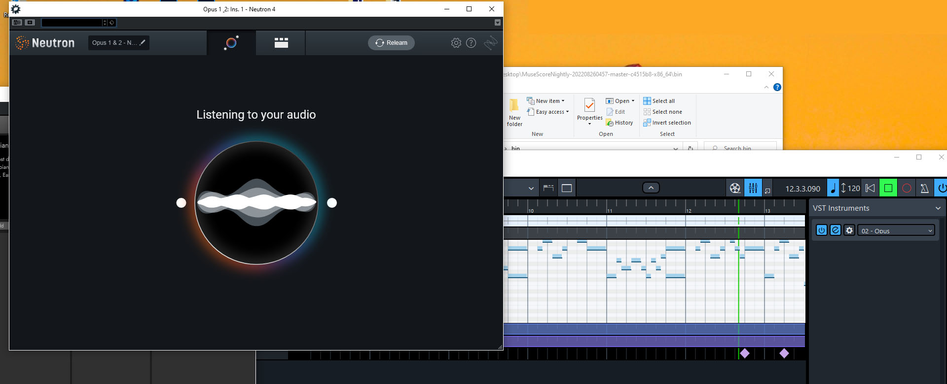This screenshot has height=384, width=947.
Task: Open the plugin window functions menu arrow
Action: click(498, 23)
